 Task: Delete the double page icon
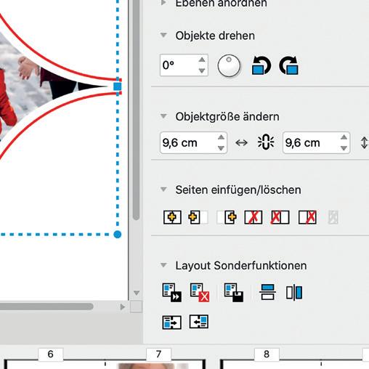click(x=254, y=217)
